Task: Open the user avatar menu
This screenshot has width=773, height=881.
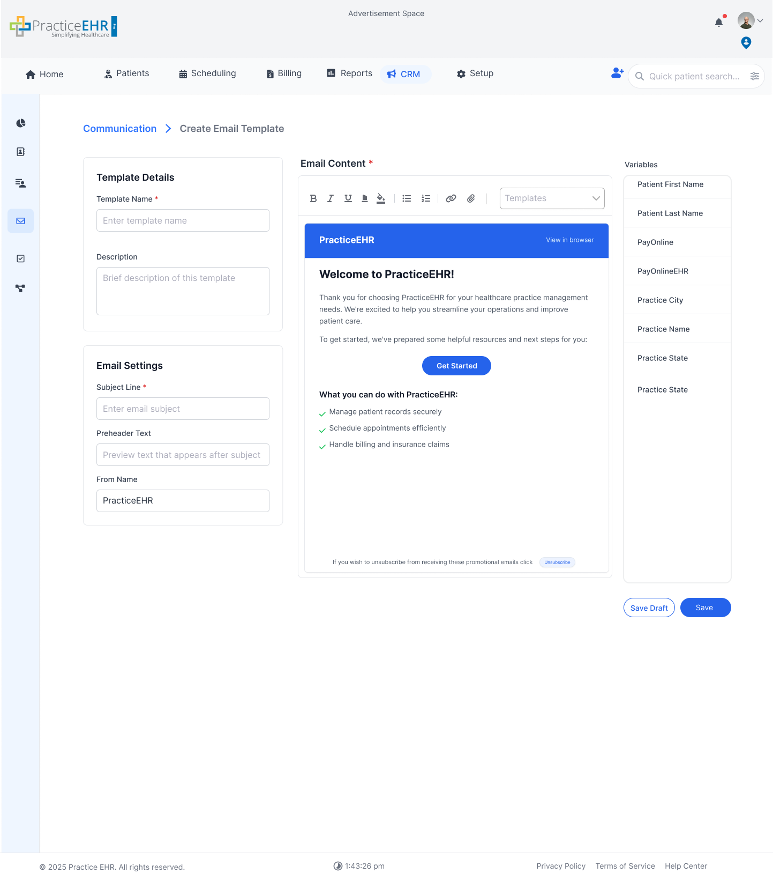Action: point(750,21)
